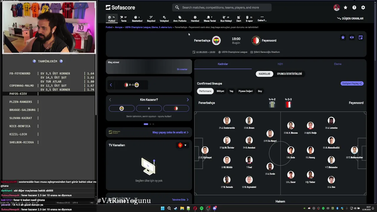This screenshot has width=377, height=212.
Task: Toggle match favorite star
Action: tap(343, 37)
